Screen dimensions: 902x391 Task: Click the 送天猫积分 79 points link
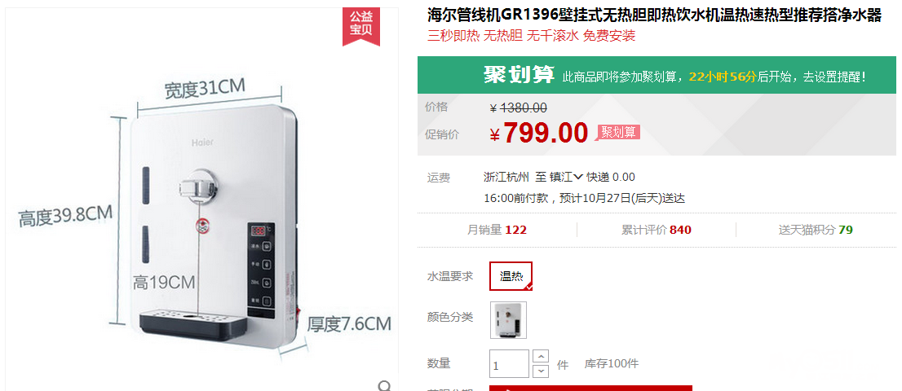click(x=816, y=231)
